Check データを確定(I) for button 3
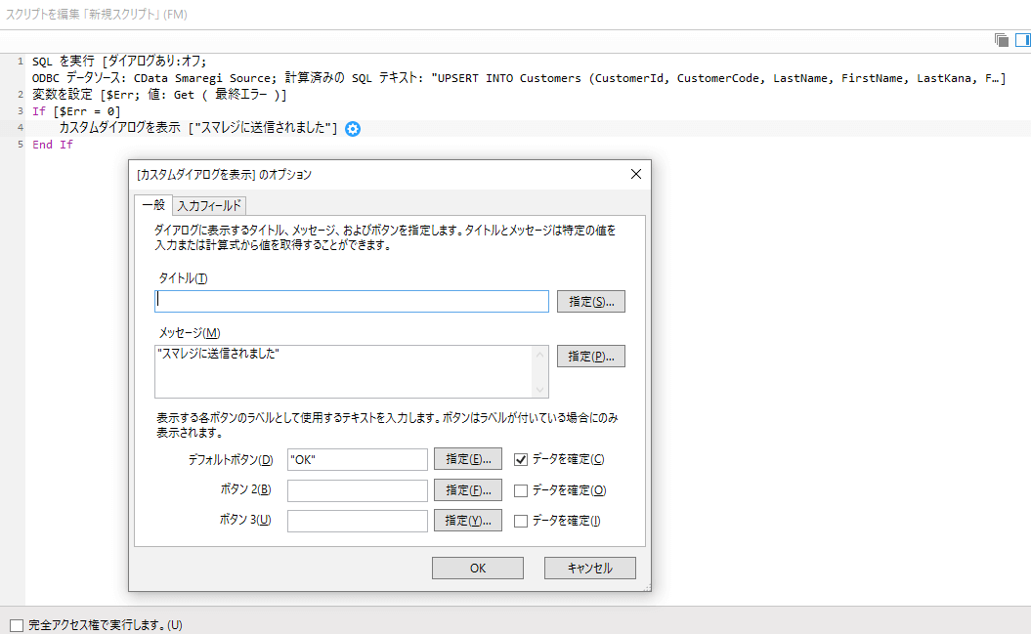 click(x=521, y=521)
